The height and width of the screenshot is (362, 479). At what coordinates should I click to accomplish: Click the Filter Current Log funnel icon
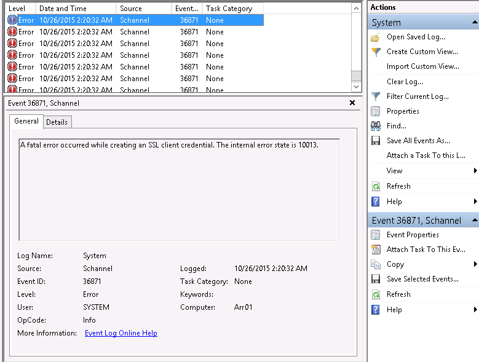point(376,96)
